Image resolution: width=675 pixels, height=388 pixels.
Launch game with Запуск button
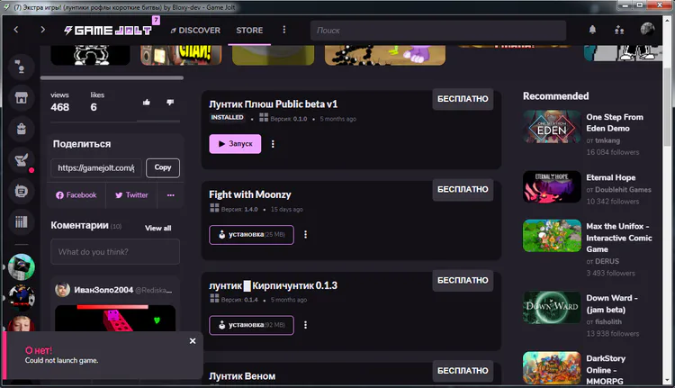coord(235,144)
